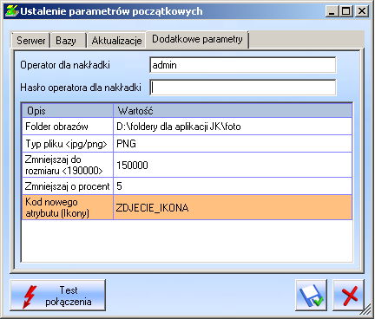Screen dimensions: 375x319
Task: Go to the Aktualizacje tab
Action: click(x=116, y=40)
